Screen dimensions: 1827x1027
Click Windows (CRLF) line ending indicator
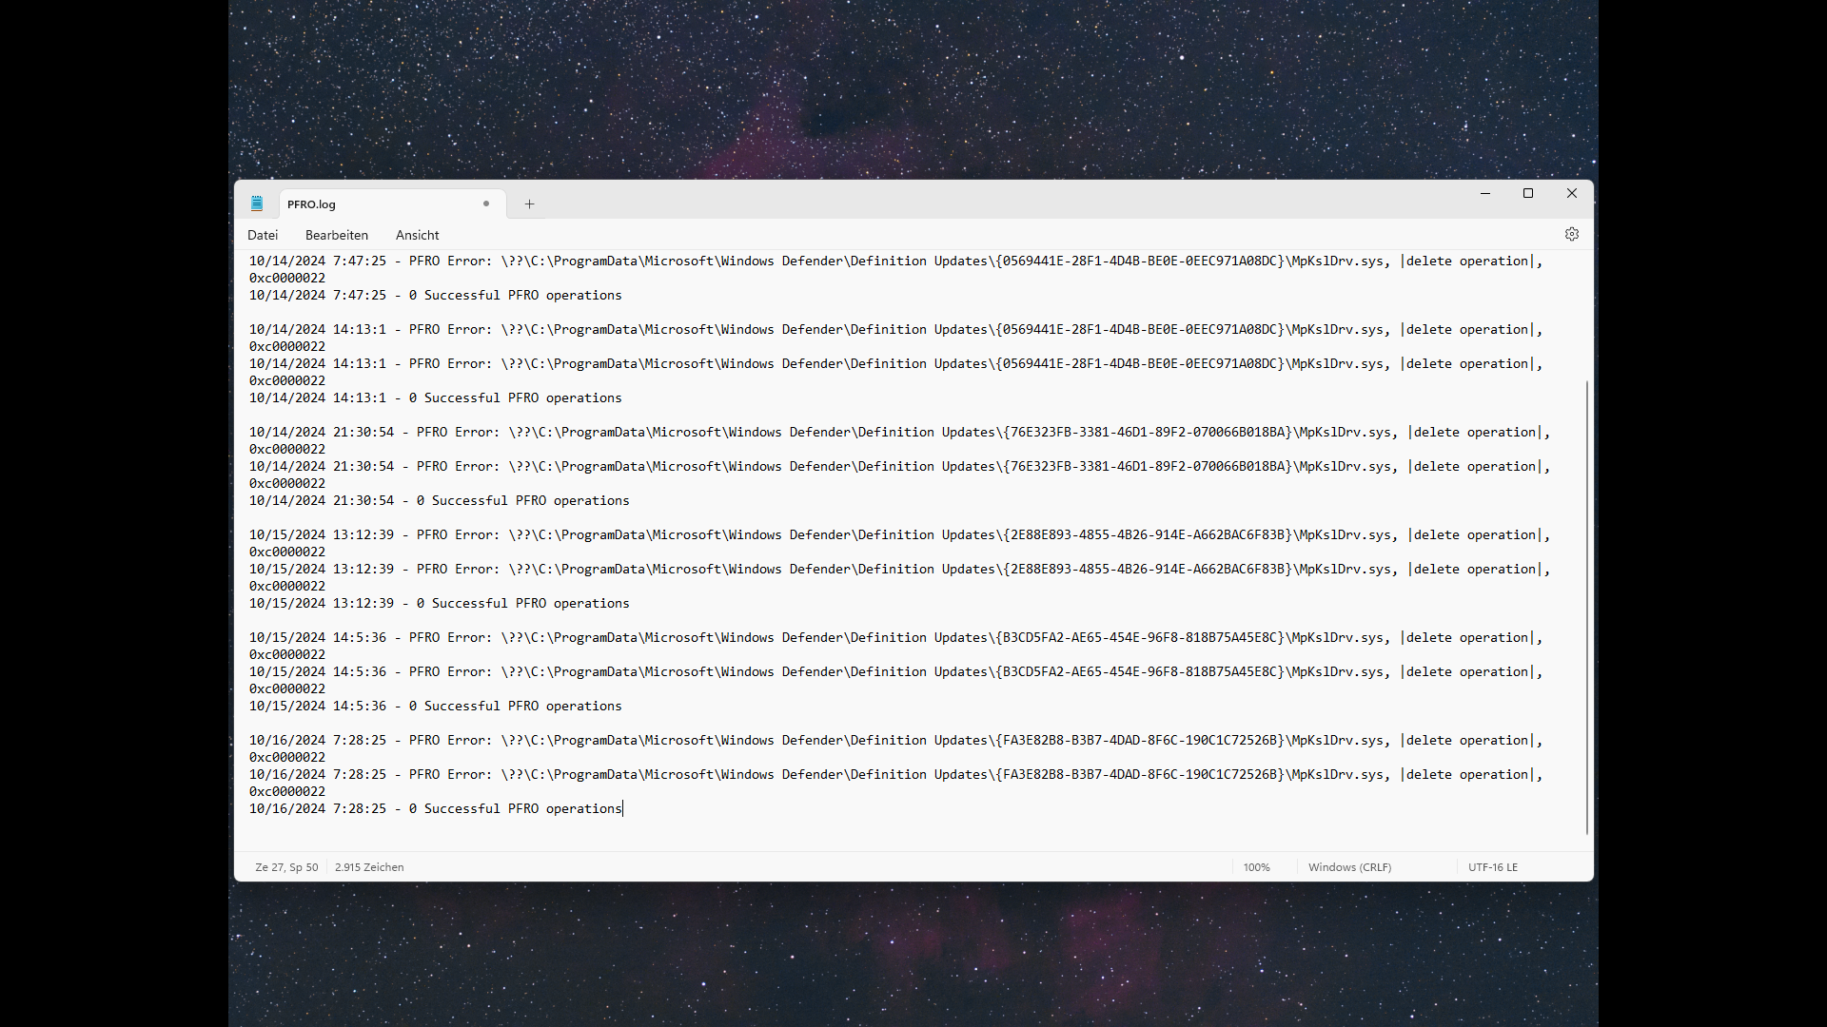(1349, 867)
